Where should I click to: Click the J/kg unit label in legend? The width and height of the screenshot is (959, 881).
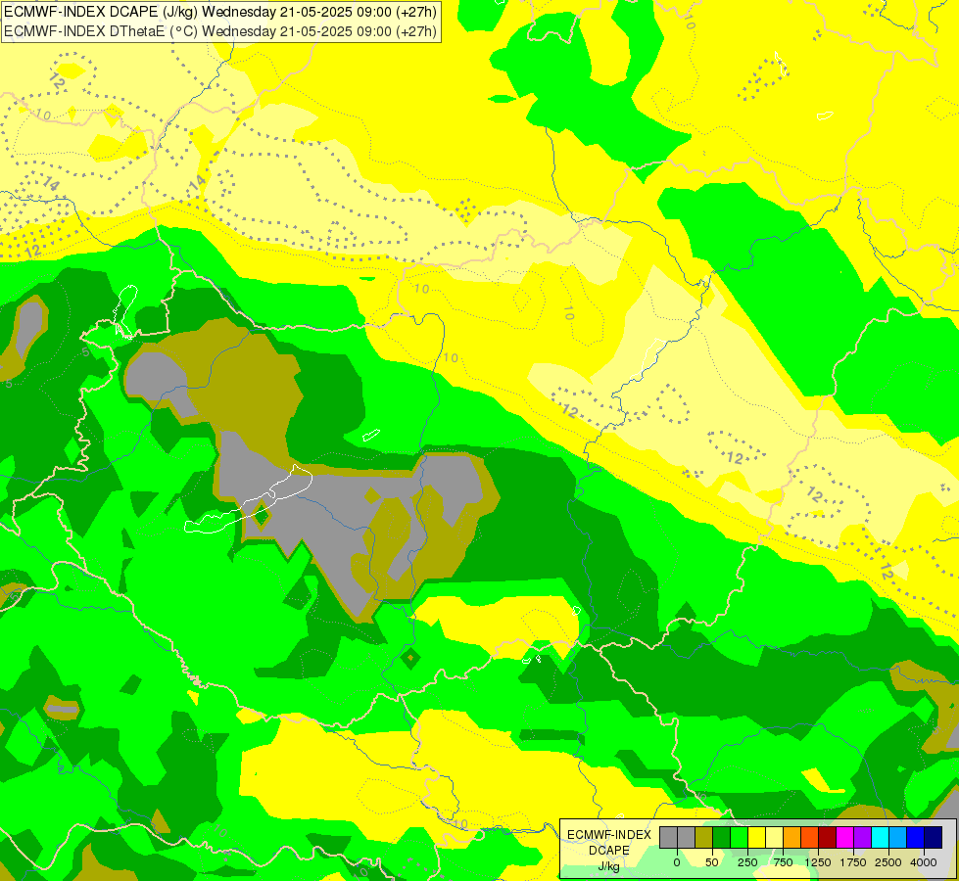click(608, 867)
